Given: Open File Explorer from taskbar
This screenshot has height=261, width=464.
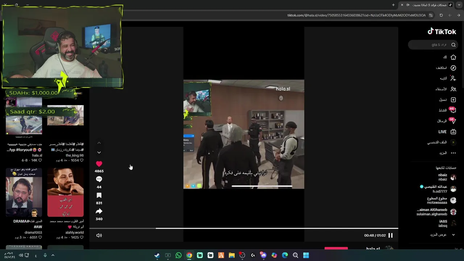Looking at the screenshot, I should point(232,255).
